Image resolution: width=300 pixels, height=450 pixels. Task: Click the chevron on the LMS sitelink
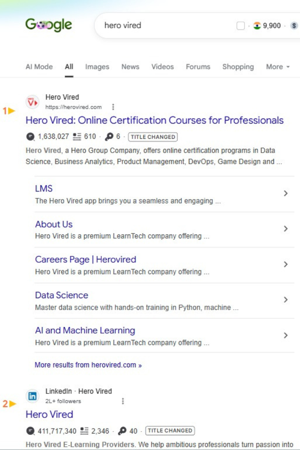[x=285, y=193]
